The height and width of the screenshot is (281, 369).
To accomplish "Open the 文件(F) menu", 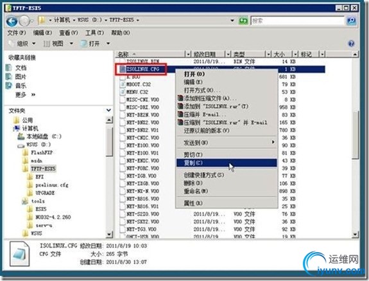I will pos(17,33).
